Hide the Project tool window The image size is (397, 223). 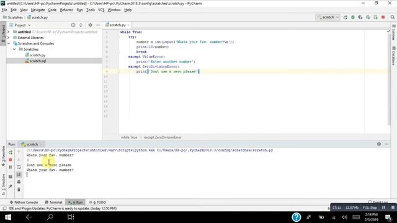98,25
